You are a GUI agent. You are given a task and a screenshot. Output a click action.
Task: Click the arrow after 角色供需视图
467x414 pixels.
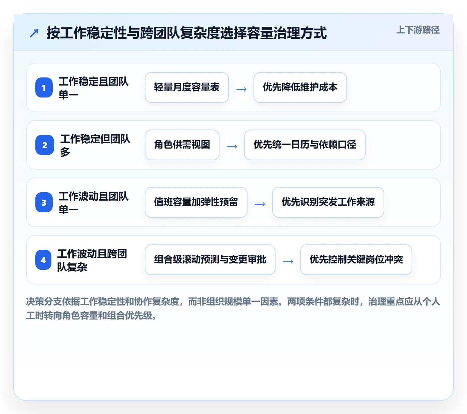[x=232, y=147]
